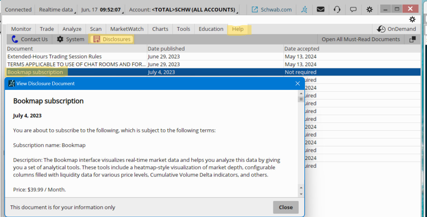Sort by Date published column header
This screenshot has height=217, width=427.
215,49
